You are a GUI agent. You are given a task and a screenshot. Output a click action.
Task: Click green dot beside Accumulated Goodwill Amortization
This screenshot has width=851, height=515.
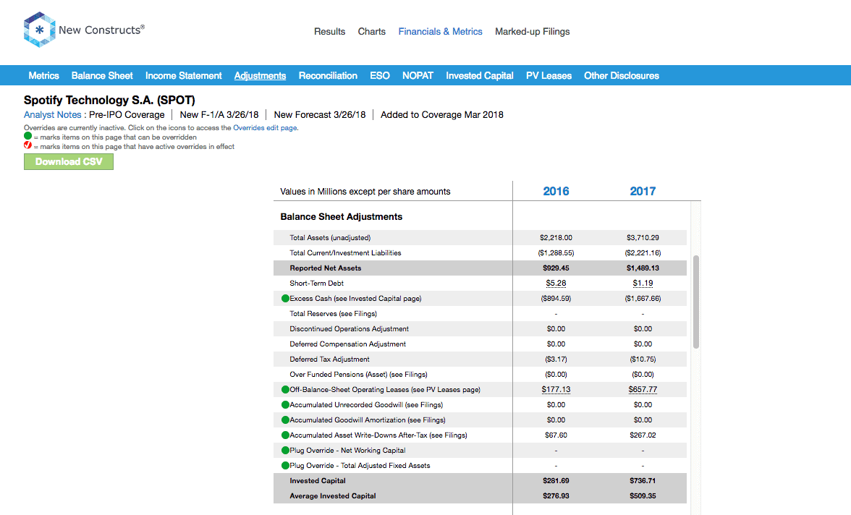(x=285, y=420)
